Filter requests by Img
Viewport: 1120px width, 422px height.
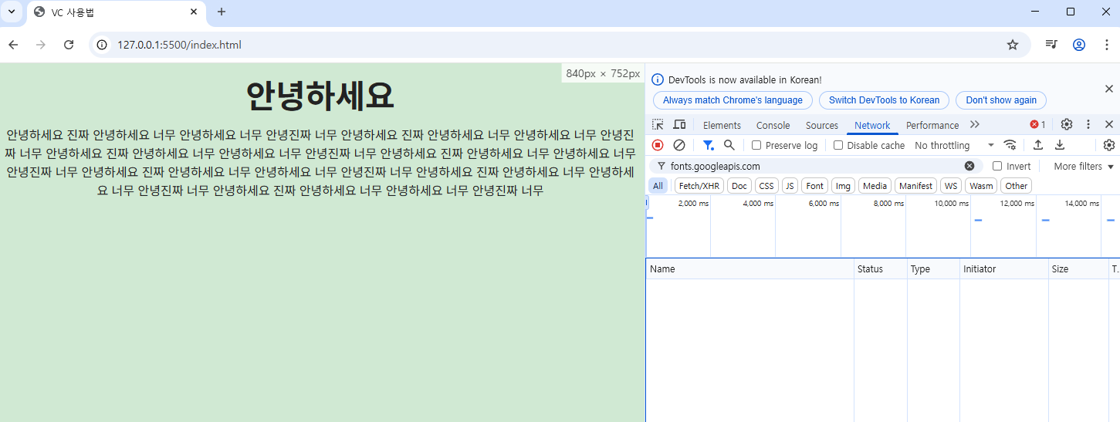coord(844,186)
